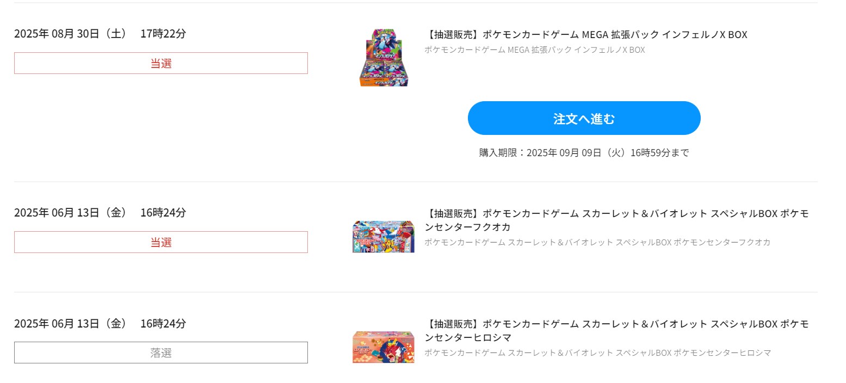This screenshot has width=846, height=383.
Task: Open the スペシャルBOX ポケモンセンターフクオカ box image
Action: click(383, 237)
